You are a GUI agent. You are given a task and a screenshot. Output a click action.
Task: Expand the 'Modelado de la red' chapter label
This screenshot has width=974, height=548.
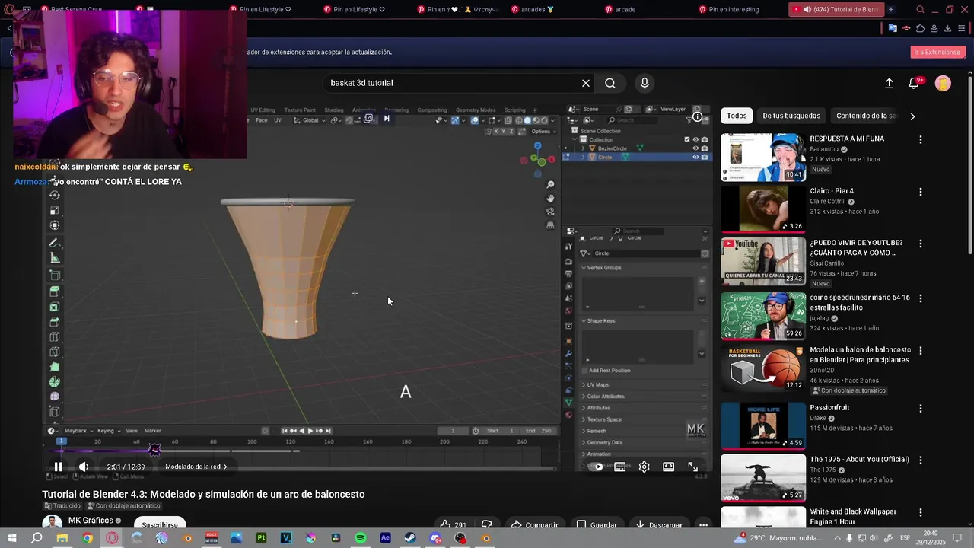196,467
